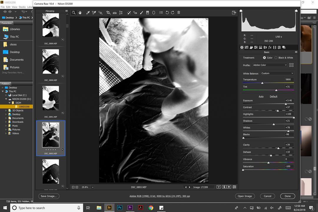
Task: Select the Adjustment Brush tool
Action: (x=142, y=13)
